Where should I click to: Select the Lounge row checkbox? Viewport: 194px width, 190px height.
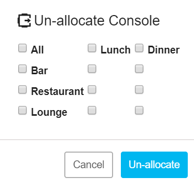pyautogui.click(x=22, y=110)
